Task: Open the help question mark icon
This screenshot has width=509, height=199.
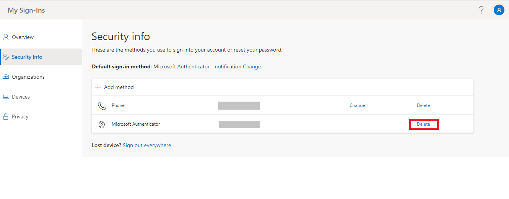Action: [x=481, y=10]
